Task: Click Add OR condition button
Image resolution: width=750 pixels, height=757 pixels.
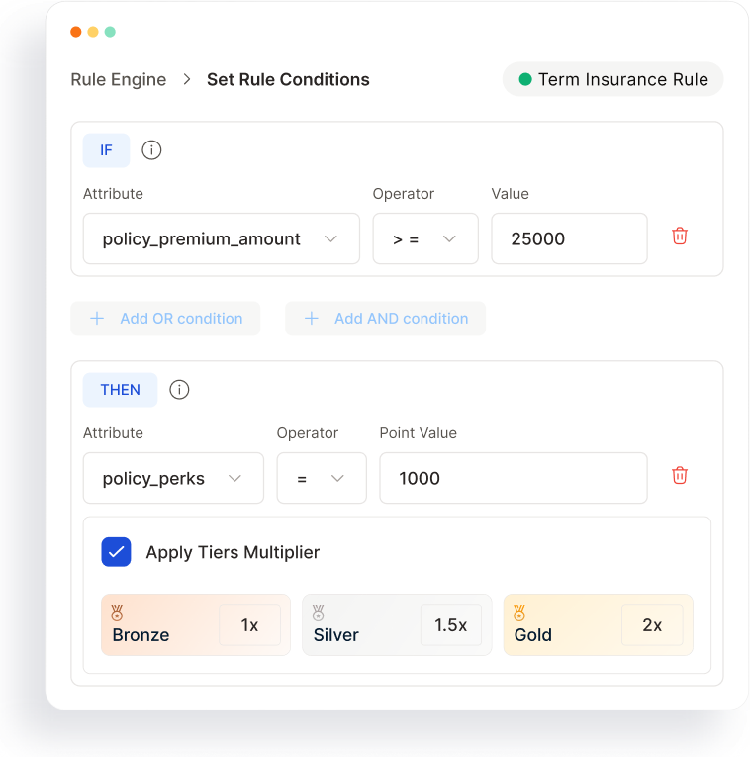Action: [165, 319]
